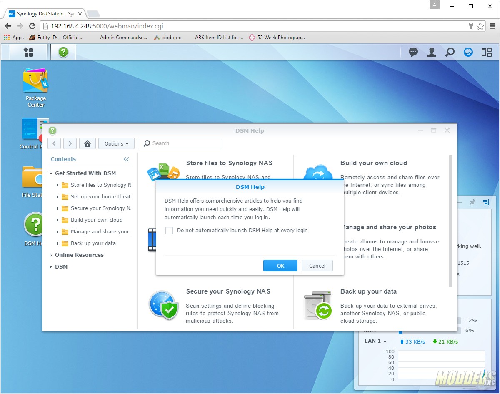Open the Resource Monitor widgets icon
This screenshot has height=394, width=500.
tap(468, 52)
